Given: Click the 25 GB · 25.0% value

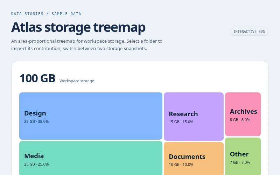Looking at the screenshot, I should point(36,164).
